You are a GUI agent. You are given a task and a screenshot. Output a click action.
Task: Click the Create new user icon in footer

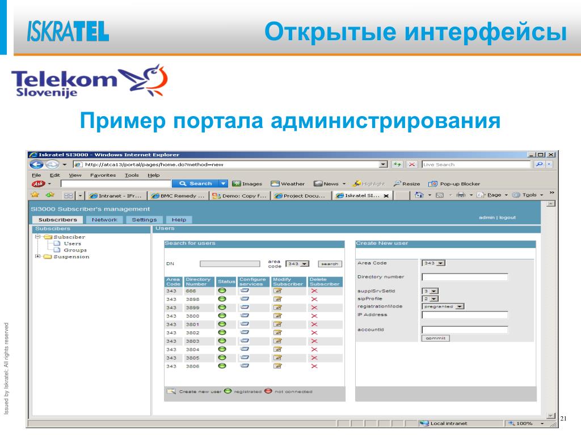(171, 391)
